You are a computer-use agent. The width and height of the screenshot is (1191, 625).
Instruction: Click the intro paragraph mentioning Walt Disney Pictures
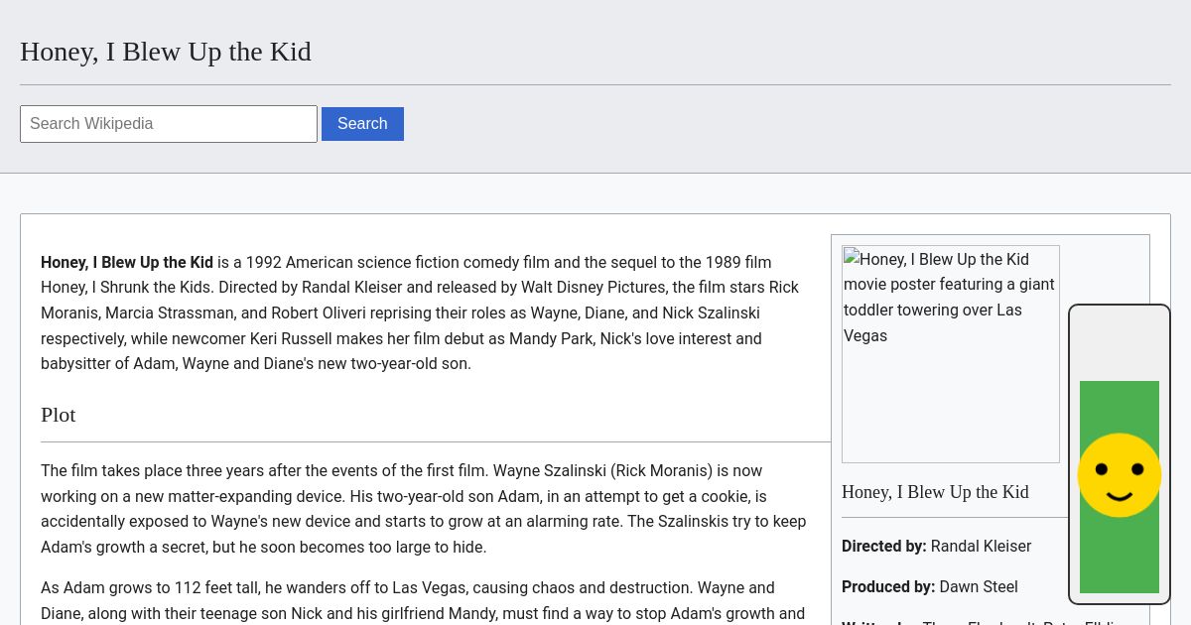point(420,313)
